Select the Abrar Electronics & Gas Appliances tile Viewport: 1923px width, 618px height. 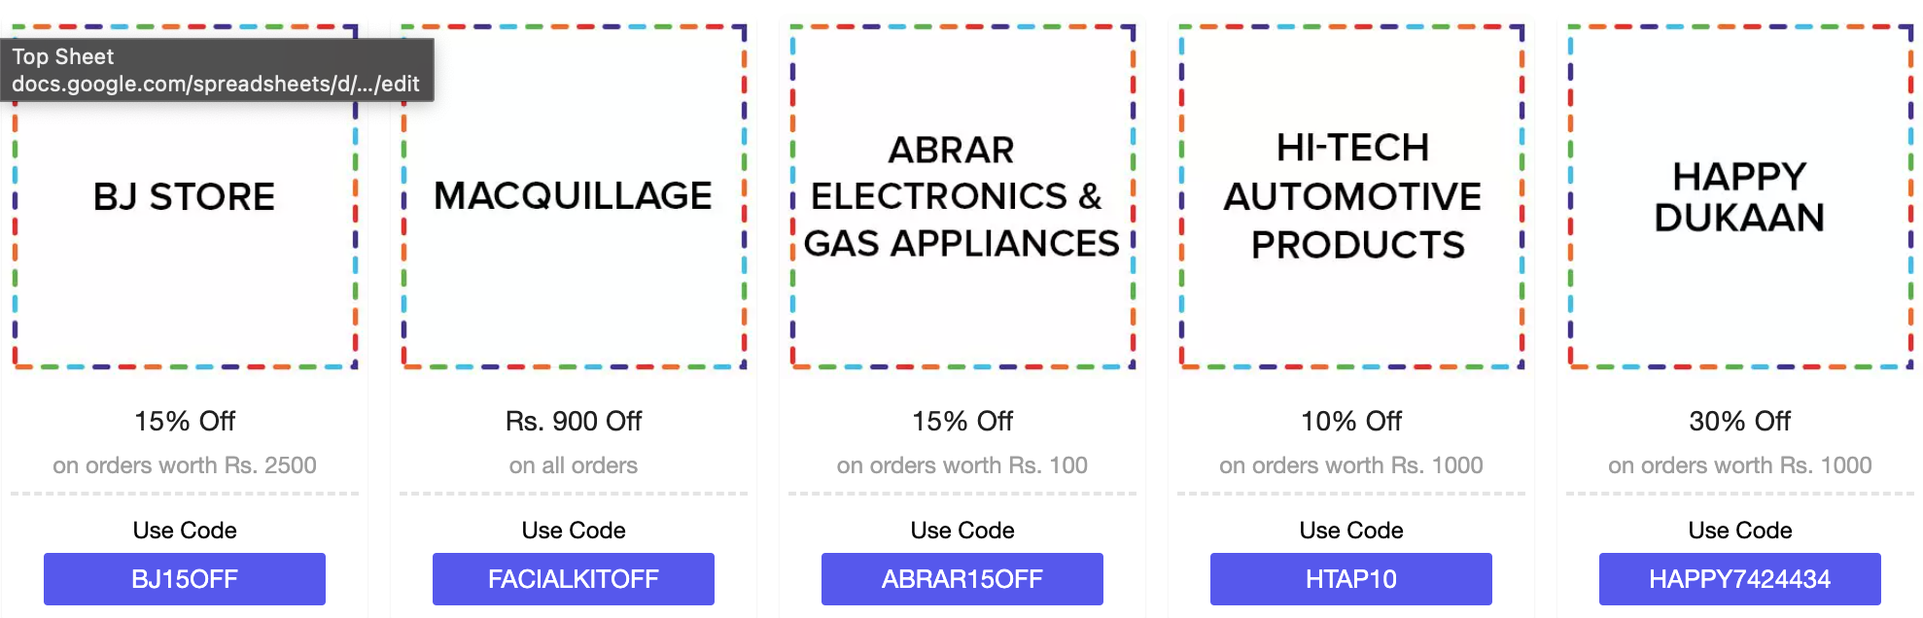(962, 196)
